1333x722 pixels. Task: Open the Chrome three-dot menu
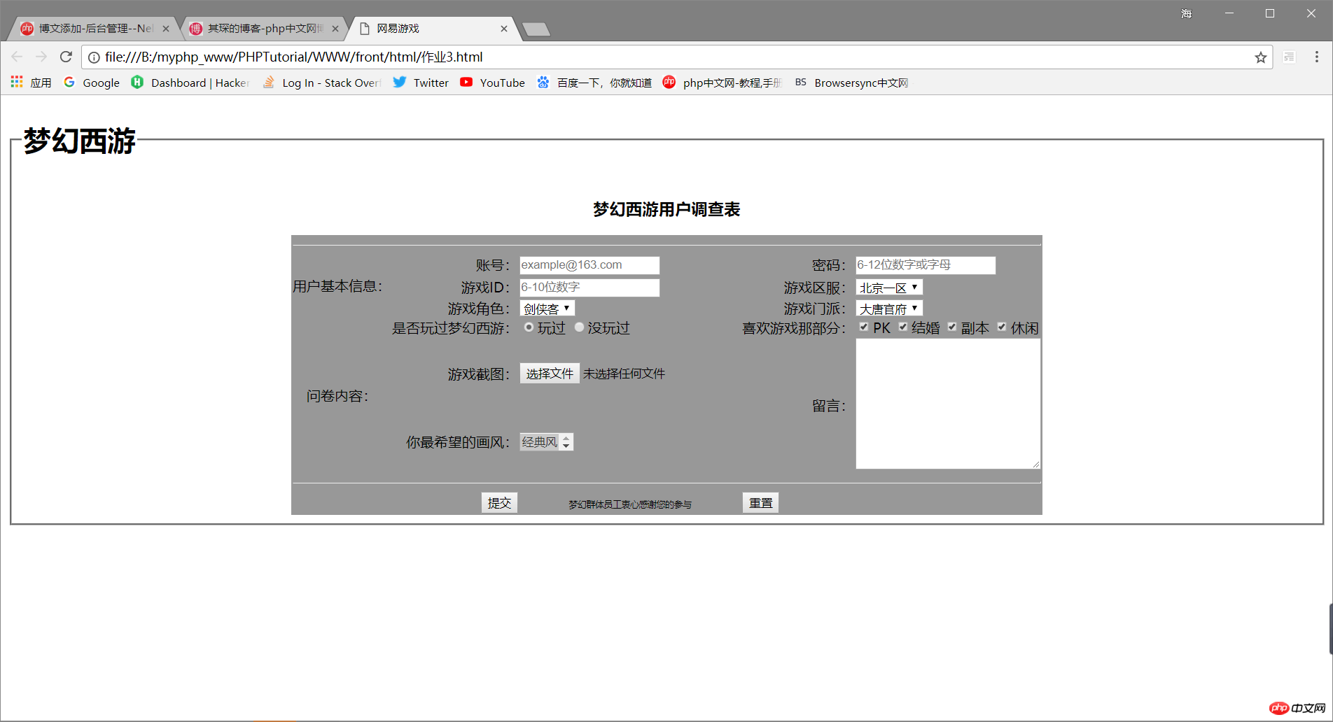pos(1316,57)
